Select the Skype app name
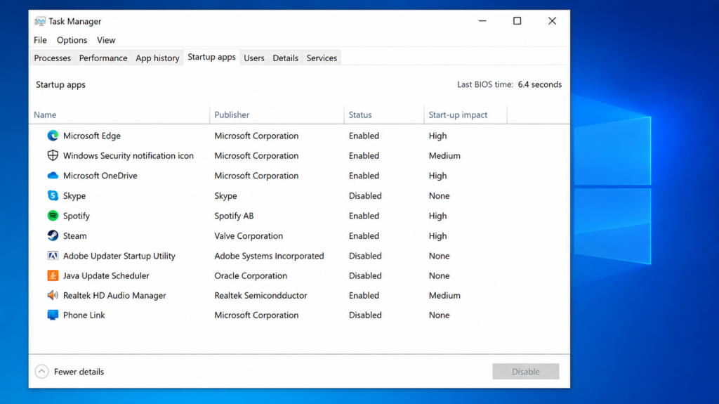Screen dimensions: 719x404 point(74,195)
